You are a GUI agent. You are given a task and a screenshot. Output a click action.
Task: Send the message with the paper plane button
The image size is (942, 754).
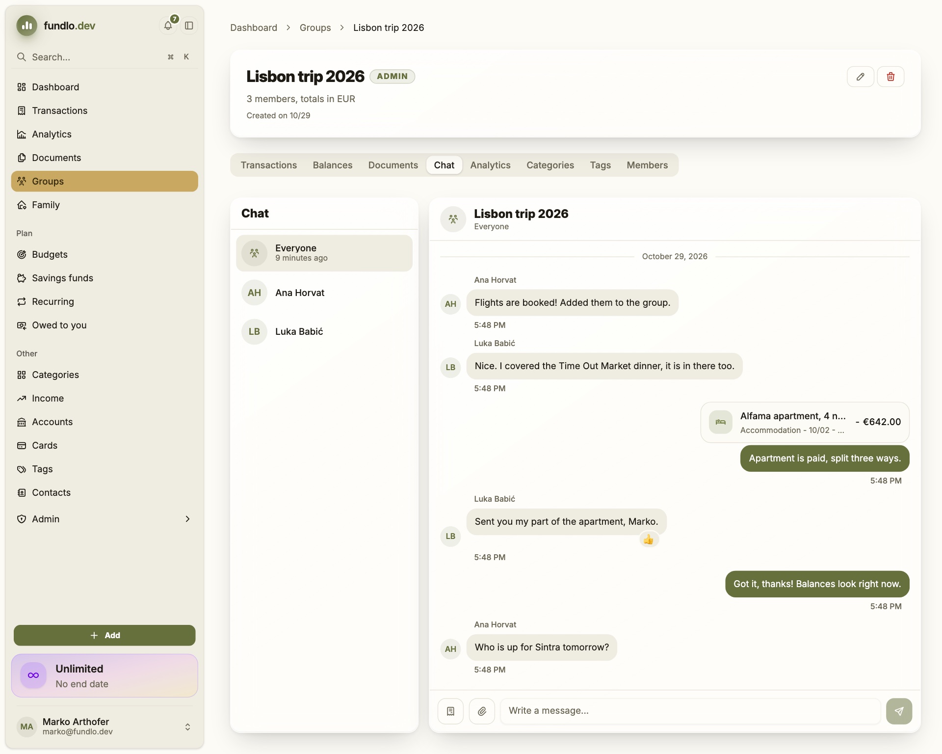899,711
